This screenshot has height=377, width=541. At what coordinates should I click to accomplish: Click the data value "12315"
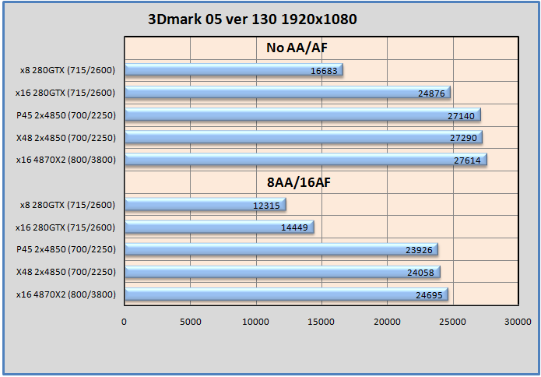pyautogui.click(x=266, y=206)
